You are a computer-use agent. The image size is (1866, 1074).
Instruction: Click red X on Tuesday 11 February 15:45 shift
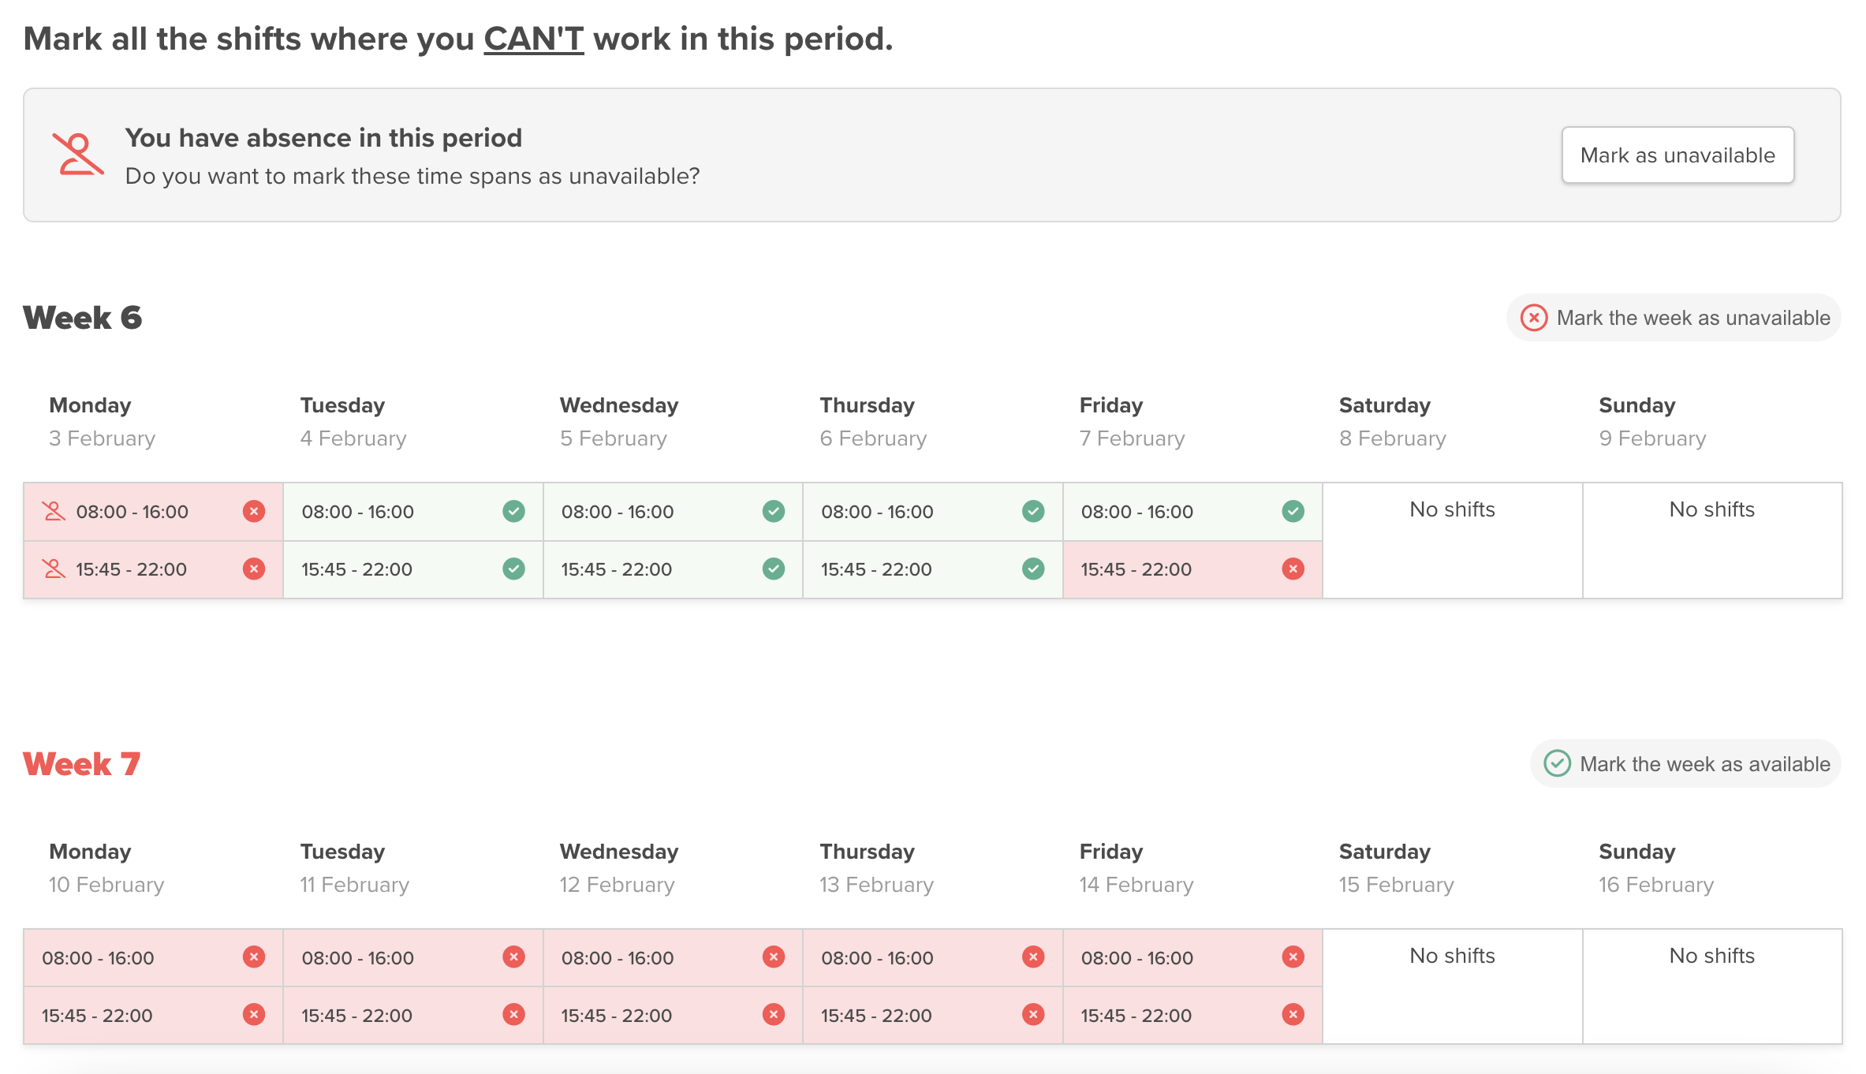click(513, 1015)
